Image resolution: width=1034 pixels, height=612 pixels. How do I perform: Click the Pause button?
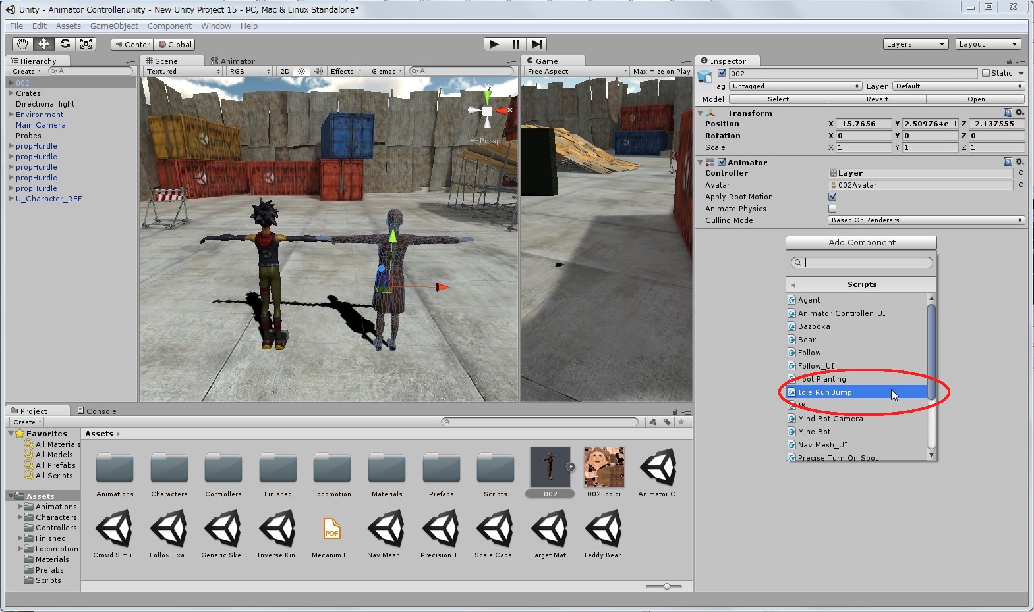[x=515, y=44]
